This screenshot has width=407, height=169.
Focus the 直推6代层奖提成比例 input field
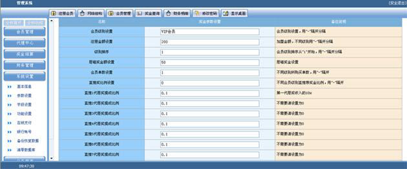(x=210, y=145)
